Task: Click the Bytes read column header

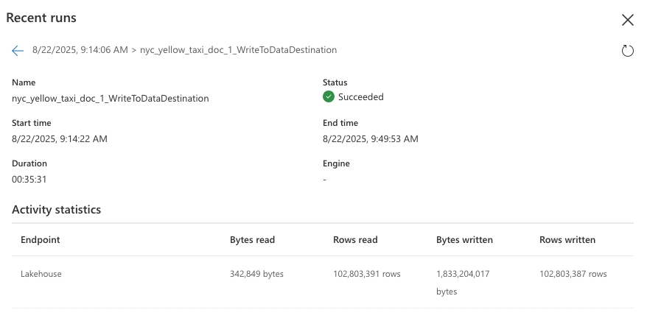Action: 252,240
